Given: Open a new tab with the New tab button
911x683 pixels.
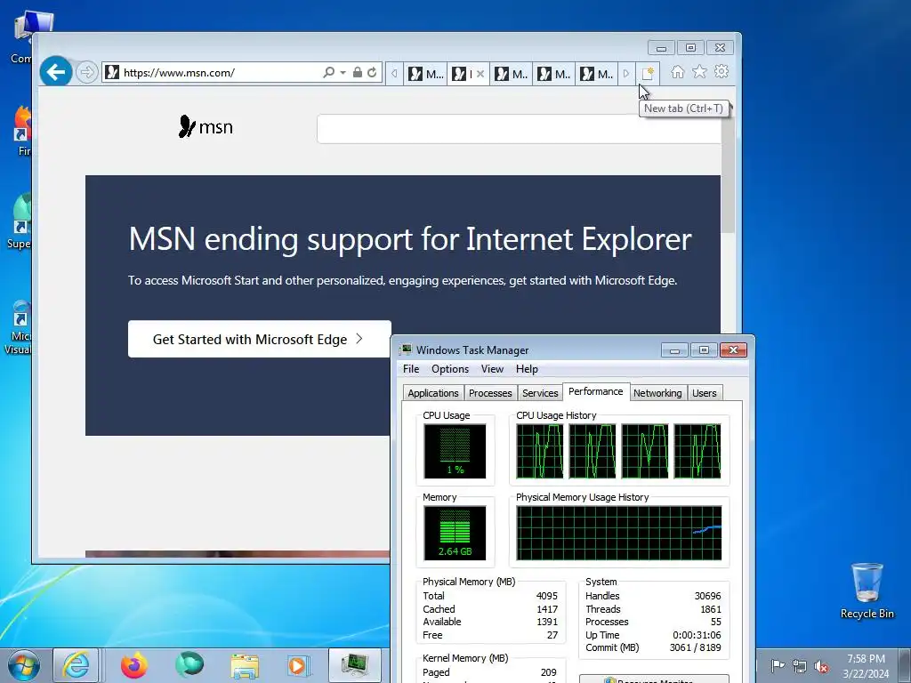Looking at the screenshot, I should (x=648, y=74).
